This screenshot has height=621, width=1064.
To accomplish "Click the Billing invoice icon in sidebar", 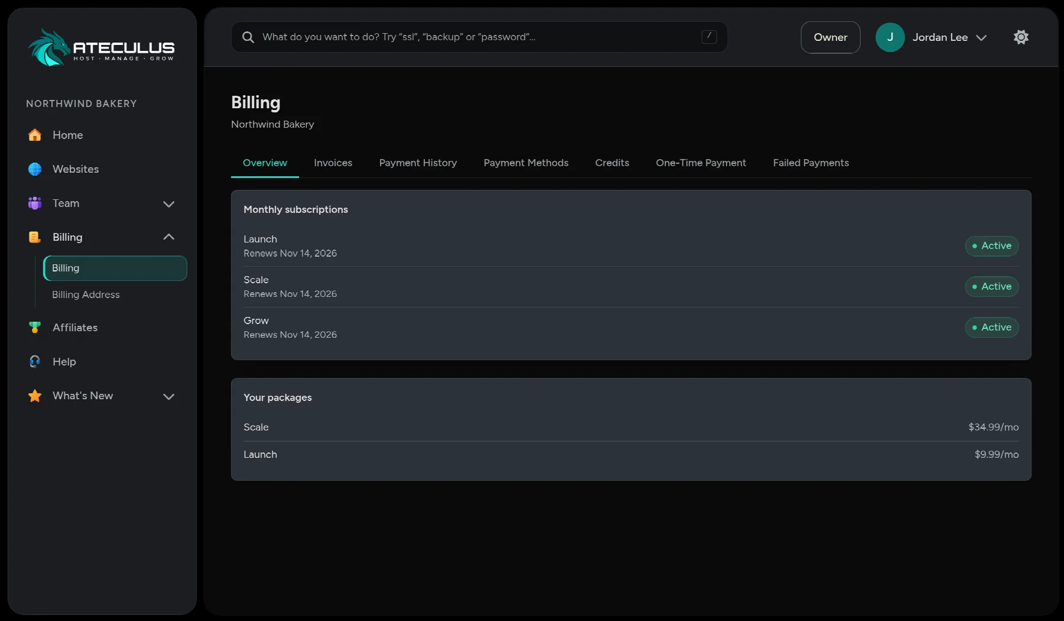I will pos(35,237).
